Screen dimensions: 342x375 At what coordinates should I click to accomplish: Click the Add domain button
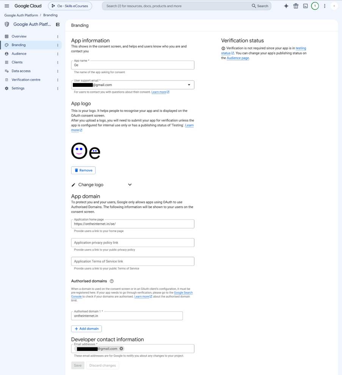tap(86, 329)
